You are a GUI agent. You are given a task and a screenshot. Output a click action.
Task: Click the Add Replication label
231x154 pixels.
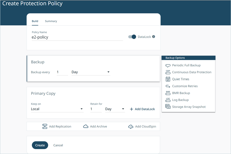[60, 127]
